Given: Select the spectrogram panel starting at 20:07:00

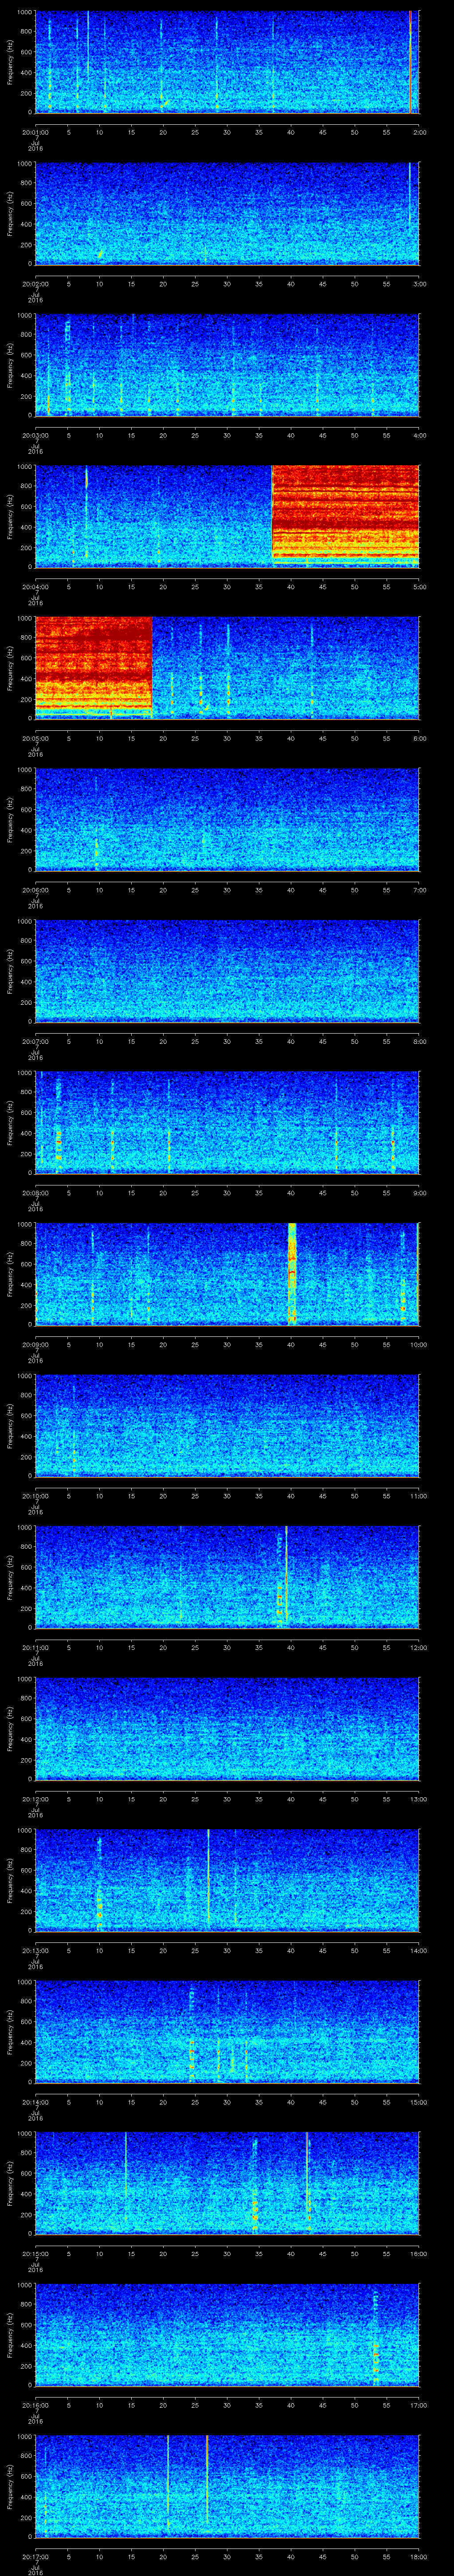Looking at the screenshot, I should coord(227,971).
